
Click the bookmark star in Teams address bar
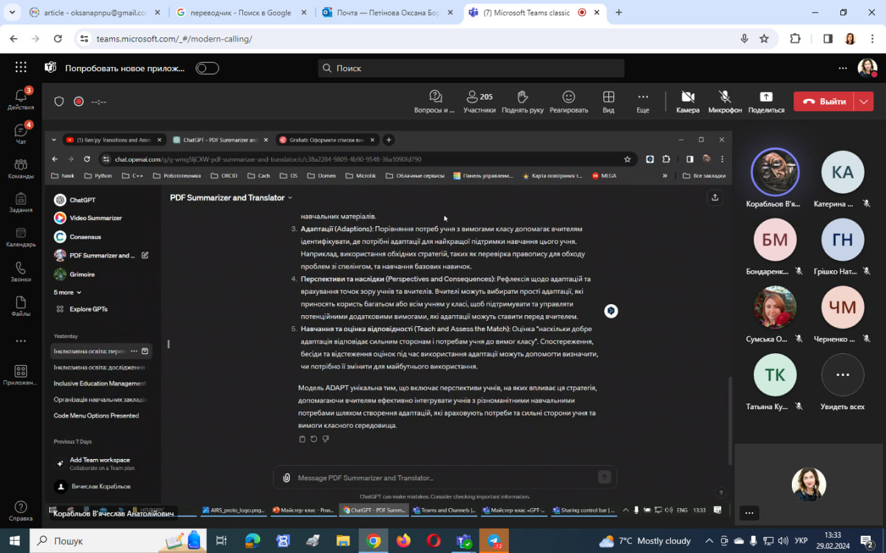pos(764,39)
